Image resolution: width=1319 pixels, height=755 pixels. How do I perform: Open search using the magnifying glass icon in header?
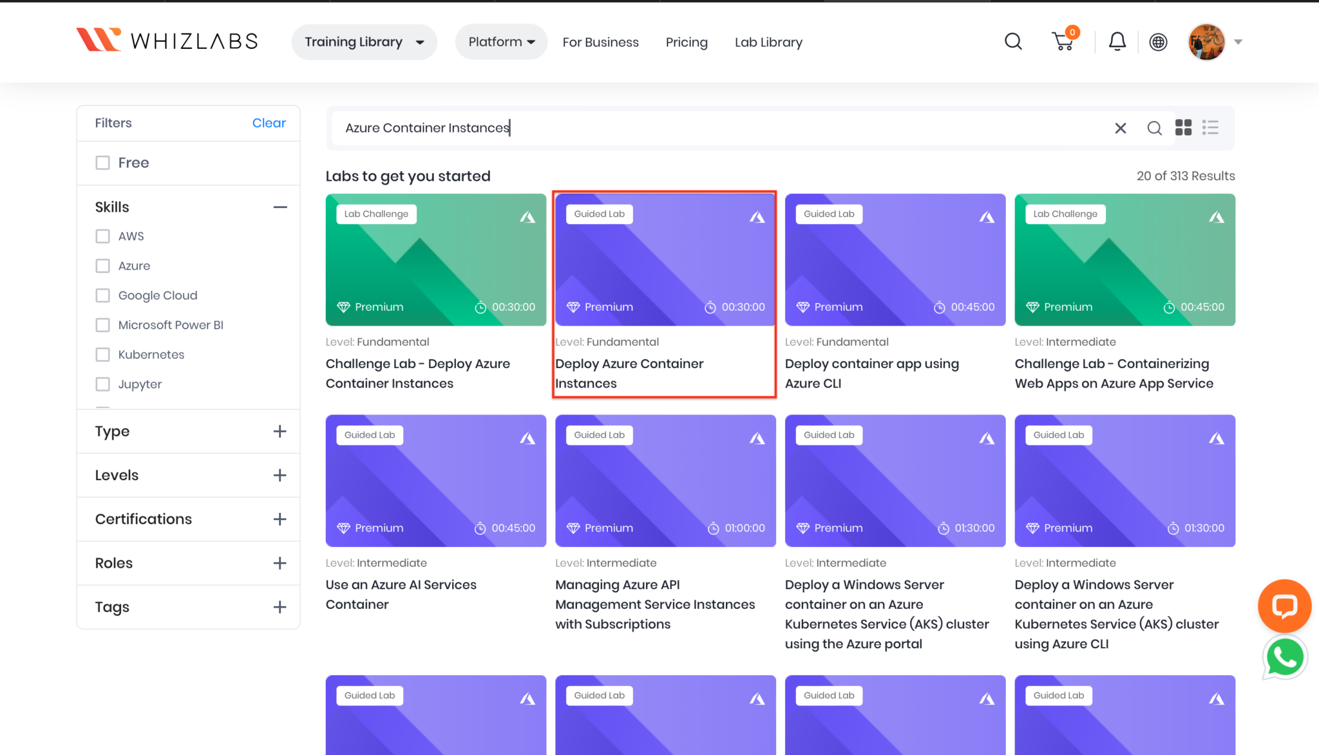pos(1012,41)
